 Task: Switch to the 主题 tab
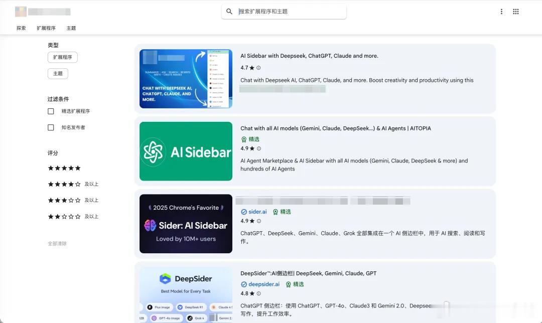pyautogui.click(x=71, y=28)
